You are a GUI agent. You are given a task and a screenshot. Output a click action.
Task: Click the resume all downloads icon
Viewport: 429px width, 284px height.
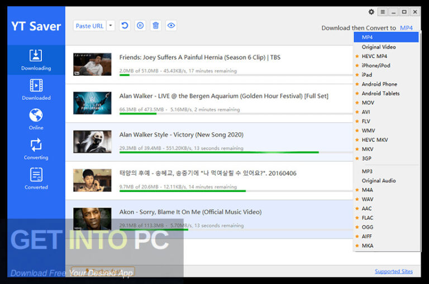[x=125, y=26]
